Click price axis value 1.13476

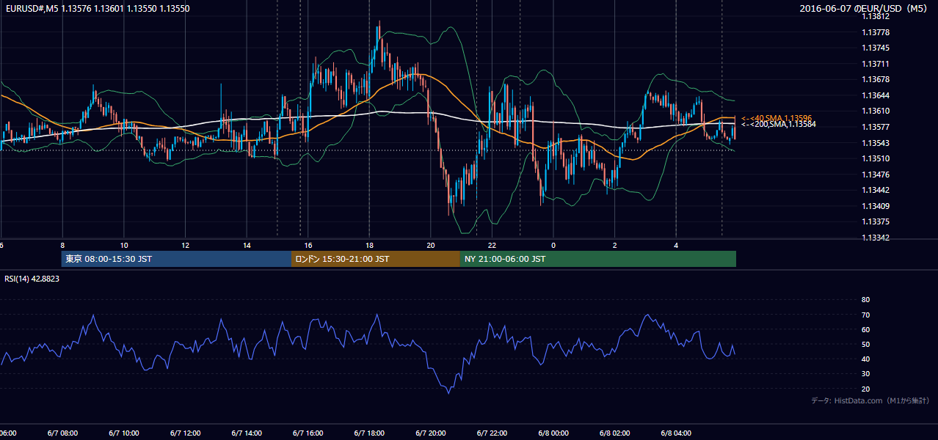tap(876, 175)
